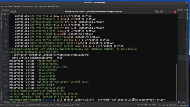
Task: Click the Symfony status bar widget
Action: click(175, 105)
